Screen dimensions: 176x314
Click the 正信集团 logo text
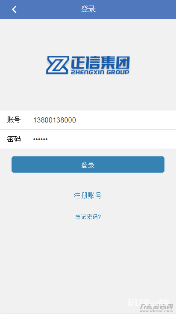tap(100, 63)
